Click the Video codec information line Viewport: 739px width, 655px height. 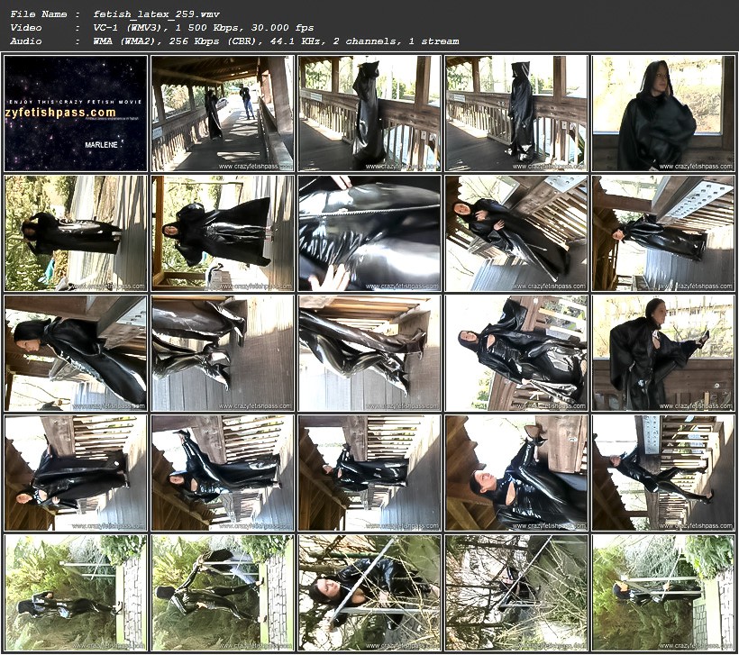[203, 28]
